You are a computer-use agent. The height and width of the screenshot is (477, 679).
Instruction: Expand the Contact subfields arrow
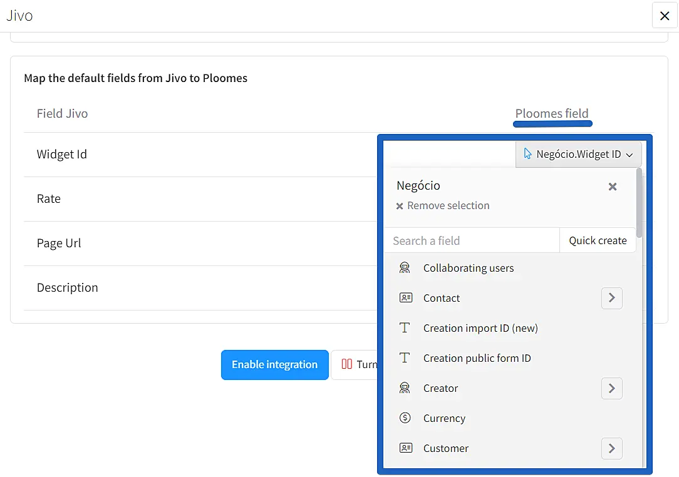click(611, 298)
